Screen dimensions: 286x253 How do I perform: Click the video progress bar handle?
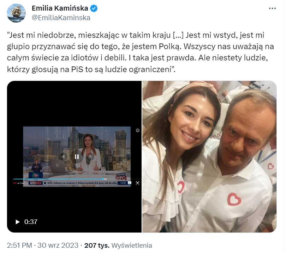pyautogui.click(x=103, y=179)
